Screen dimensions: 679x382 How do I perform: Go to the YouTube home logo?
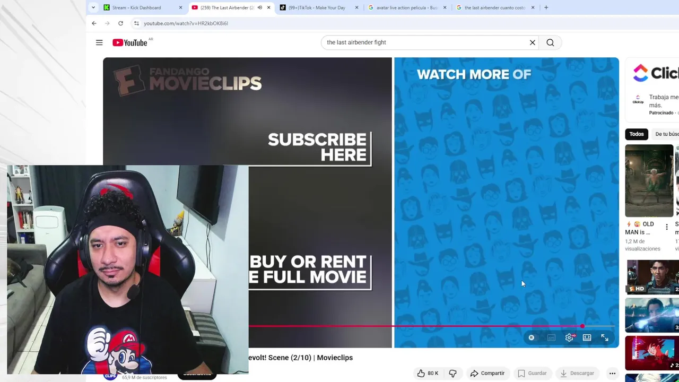(x=130, y=42)
